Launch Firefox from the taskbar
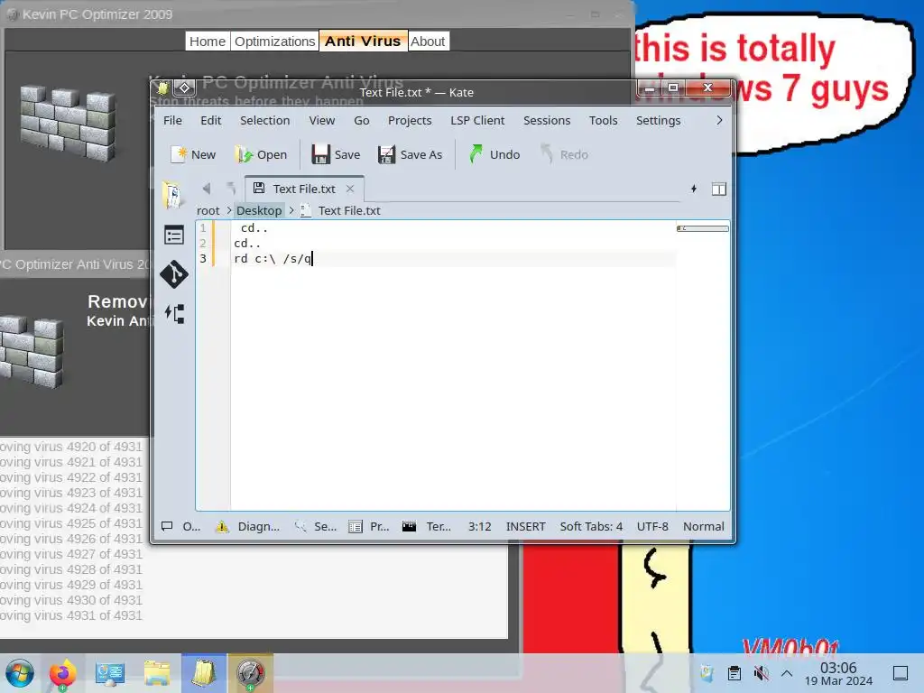The image size is (924, 693). (62, 673)
